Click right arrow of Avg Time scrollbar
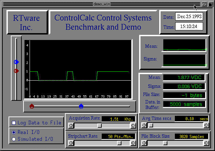215x151 pixels. [206, 125]
